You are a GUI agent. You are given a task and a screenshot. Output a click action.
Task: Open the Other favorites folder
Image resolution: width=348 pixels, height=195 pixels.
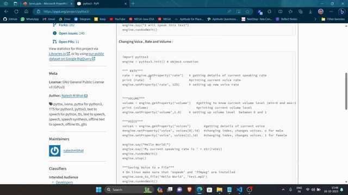pyautogui.click(x=333, y=19)
